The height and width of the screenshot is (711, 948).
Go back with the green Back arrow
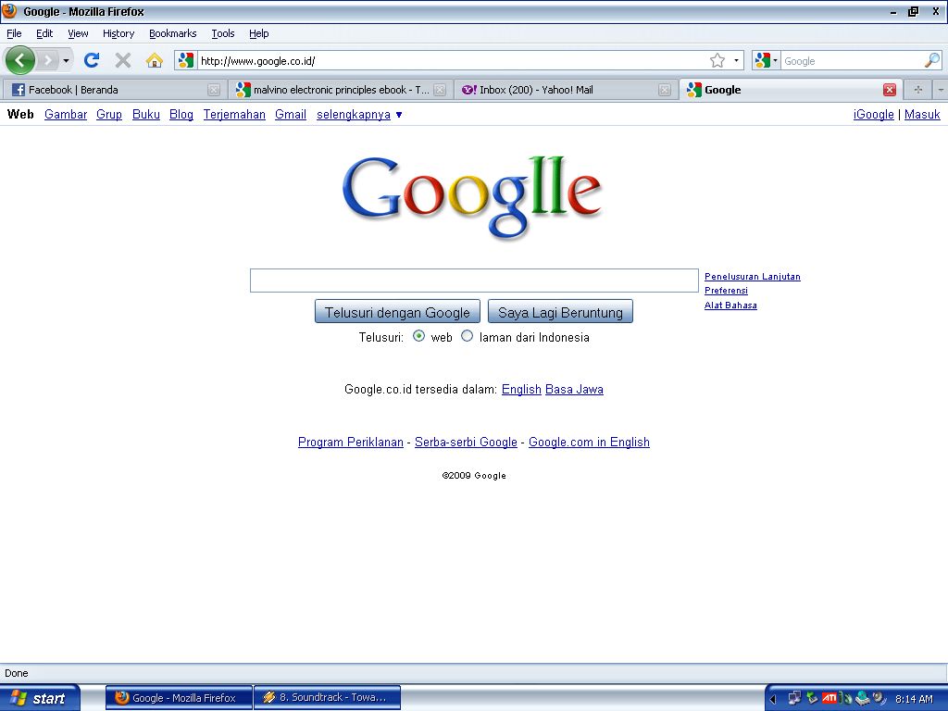(x=20, y=60)
